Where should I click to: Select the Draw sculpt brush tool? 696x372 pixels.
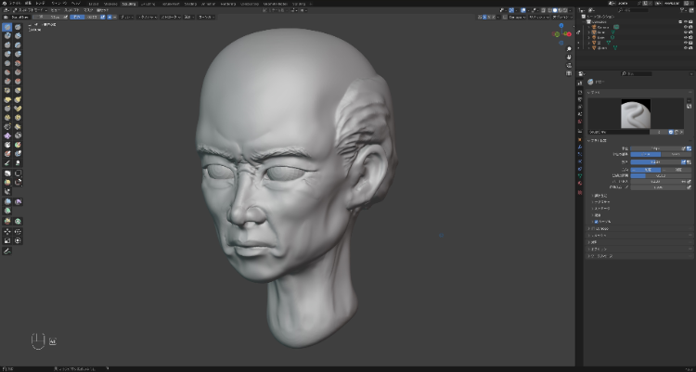[x=7, y=28]
